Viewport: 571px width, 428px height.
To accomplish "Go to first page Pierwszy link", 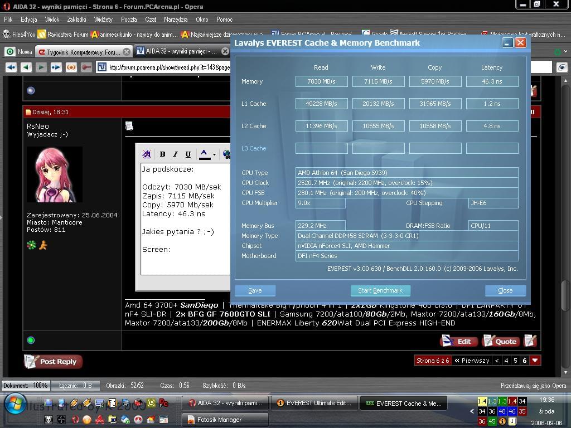I will [472, 361].
